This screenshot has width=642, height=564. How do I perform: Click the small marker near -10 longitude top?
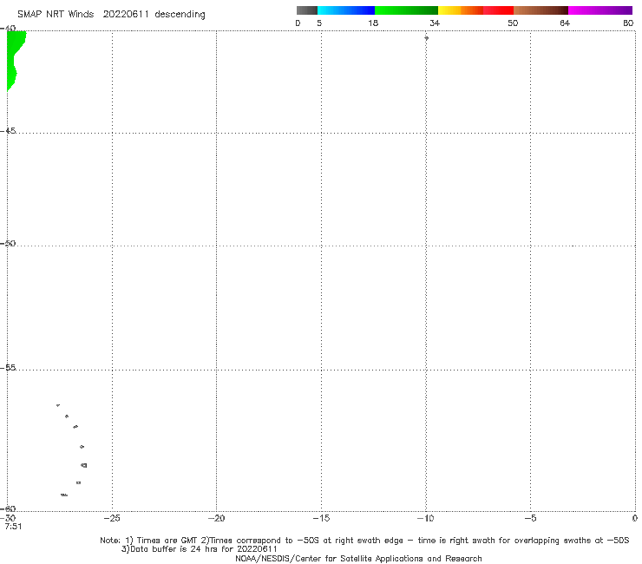coord(426,38)
